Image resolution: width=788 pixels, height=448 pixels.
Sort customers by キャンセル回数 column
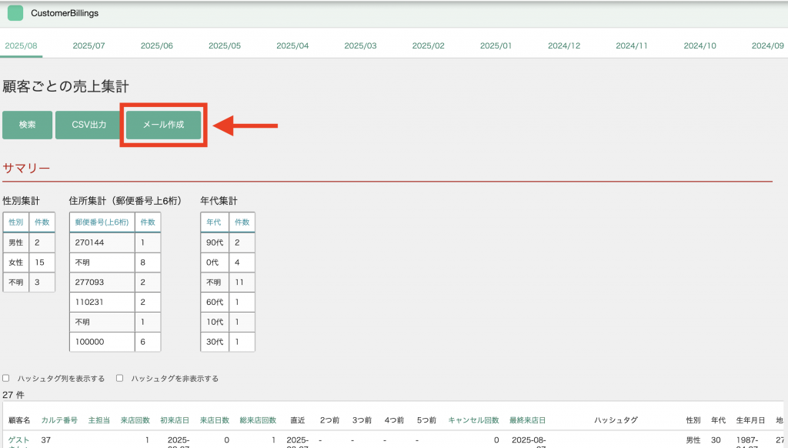click(473, 420)
